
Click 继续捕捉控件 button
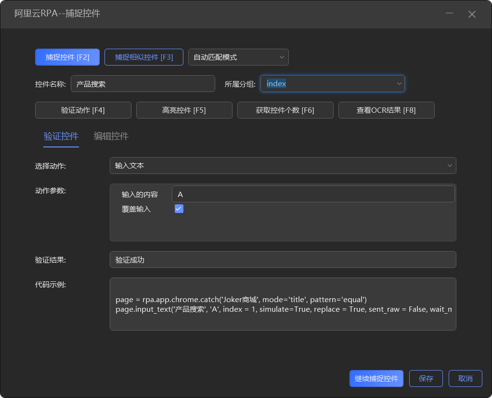coord(376,379)
